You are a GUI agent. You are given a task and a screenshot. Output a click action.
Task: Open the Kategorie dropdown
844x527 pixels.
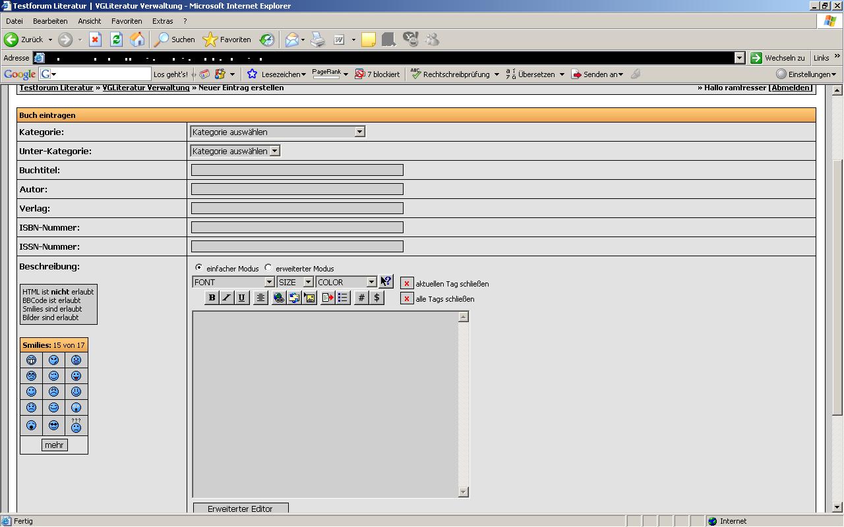(277, 132)
